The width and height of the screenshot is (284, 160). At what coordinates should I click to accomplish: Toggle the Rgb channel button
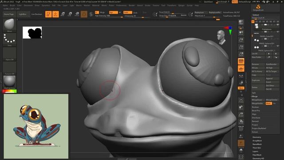coord(114,12)
